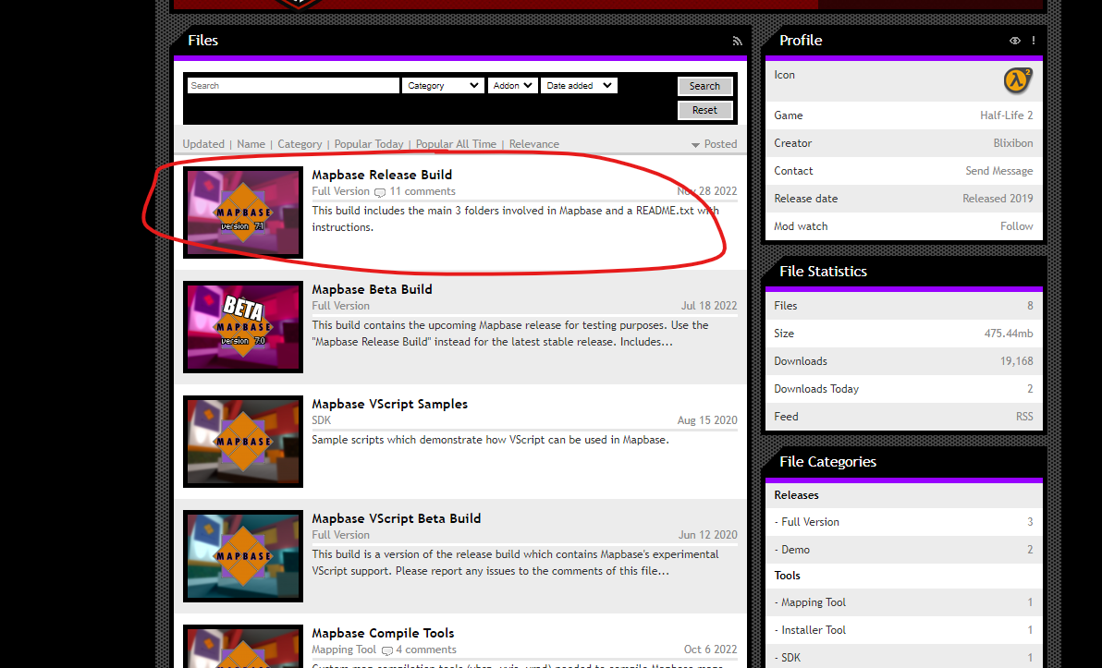Follow the mod via Mod watch
The width and height of the screenshot is (1102, 668).
point(1016,226)
